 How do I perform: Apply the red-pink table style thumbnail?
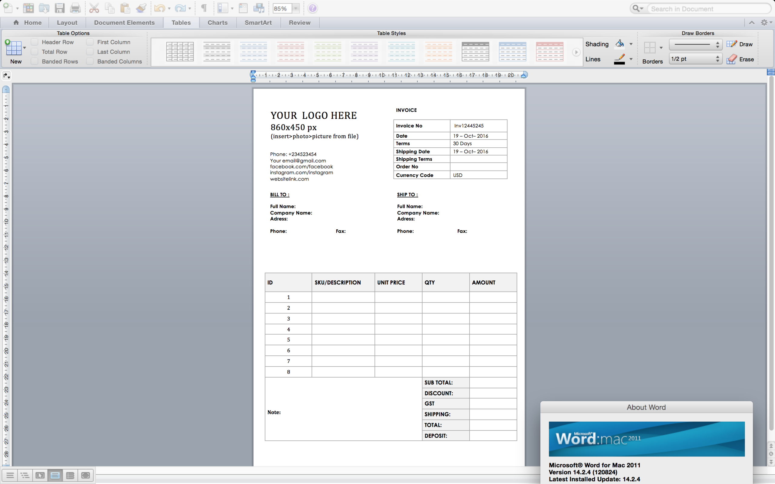click(549, 51)
